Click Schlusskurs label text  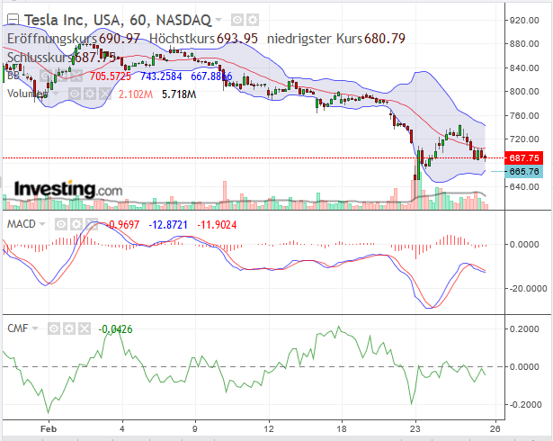click(40, 58)
